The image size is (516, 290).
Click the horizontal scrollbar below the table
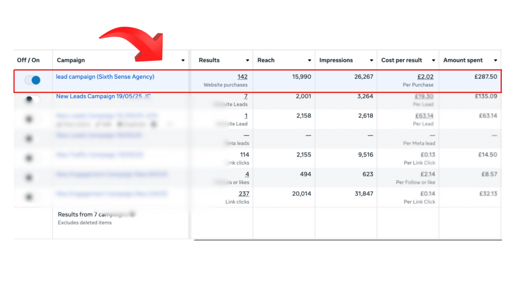tap(348, 240)
